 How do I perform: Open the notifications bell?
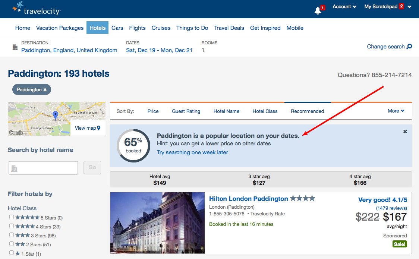[318, 10]
